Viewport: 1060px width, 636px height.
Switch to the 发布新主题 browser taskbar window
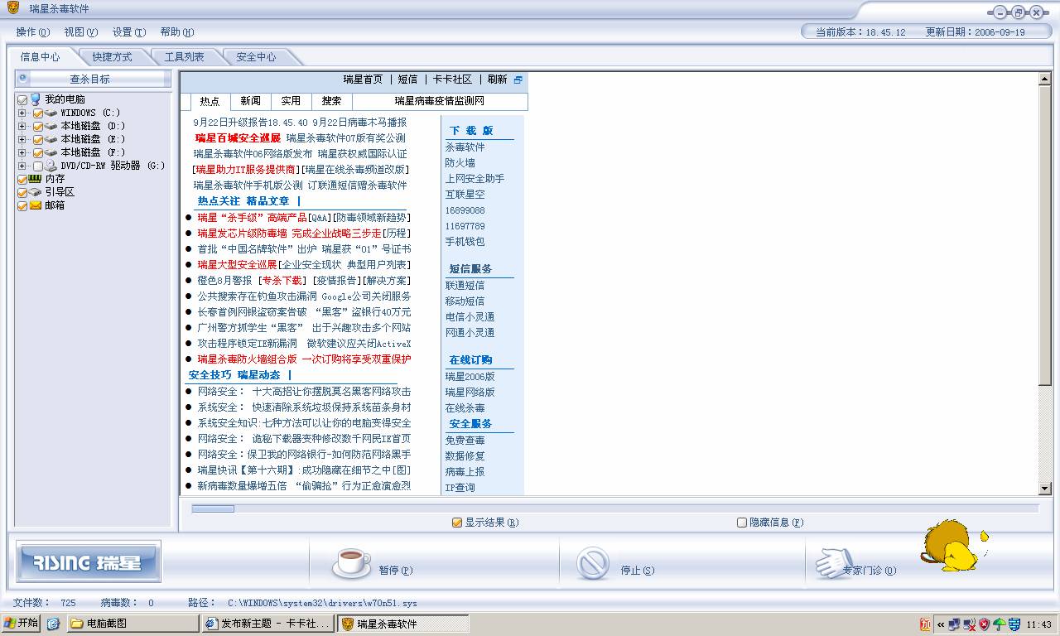pos(268,624)
